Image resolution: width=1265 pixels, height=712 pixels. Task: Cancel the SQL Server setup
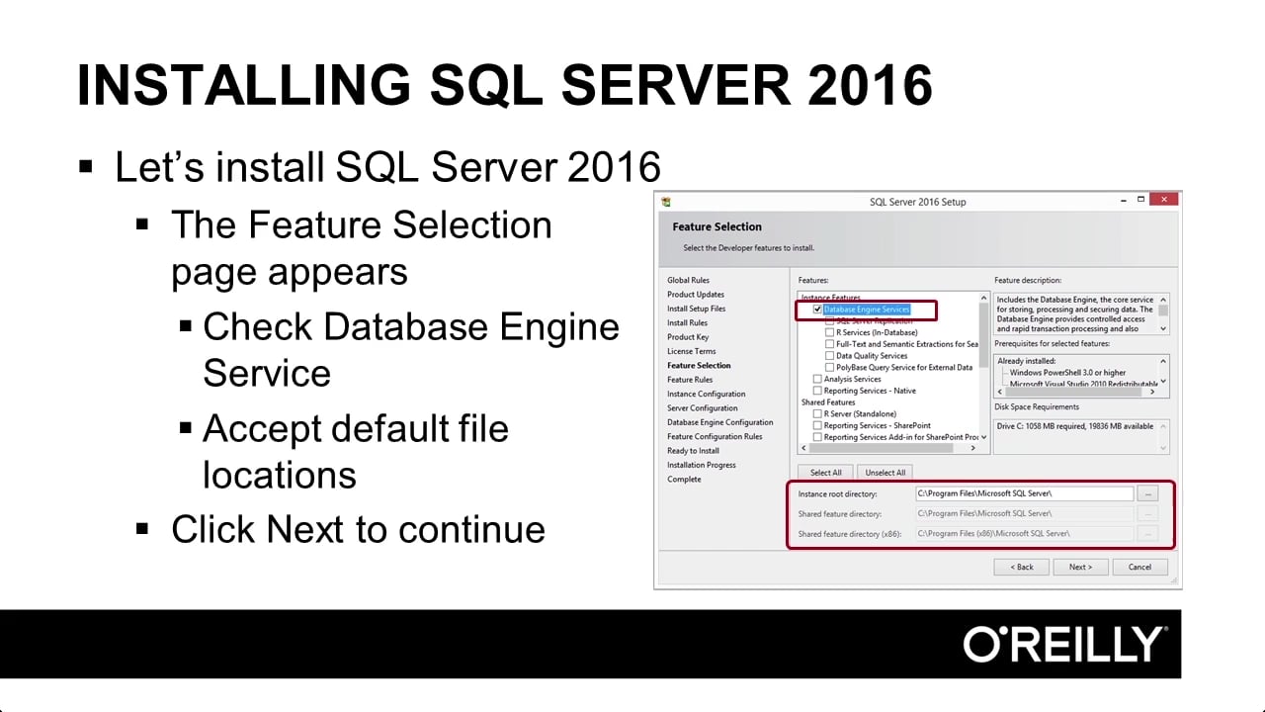1139,567
